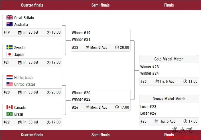Click the clock icon in match #26
201x140 pixels.
[x=185, y=81]
